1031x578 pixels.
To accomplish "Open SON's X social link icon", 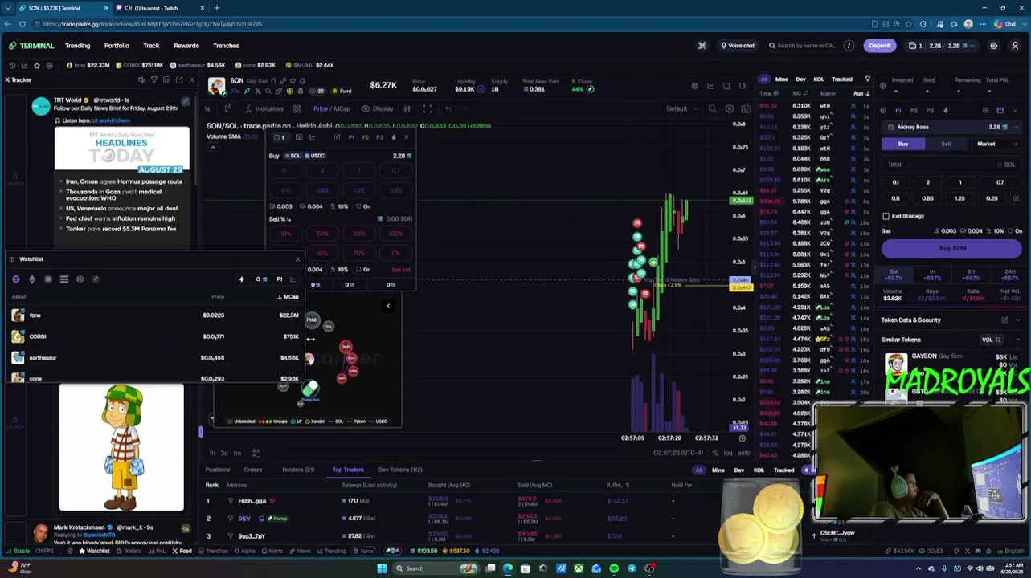I will tap(258, 90).
